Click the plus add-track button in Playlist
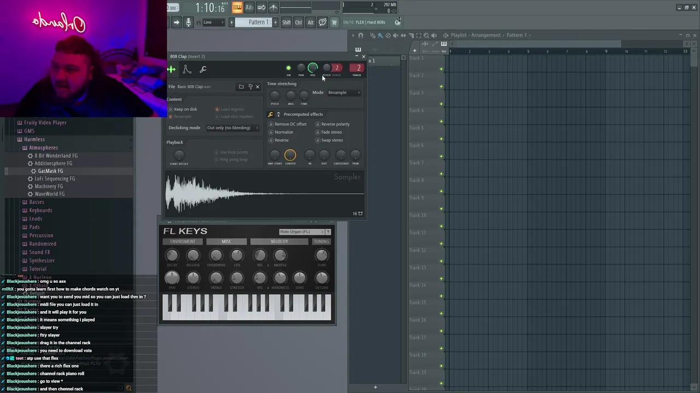 [415, 50]
